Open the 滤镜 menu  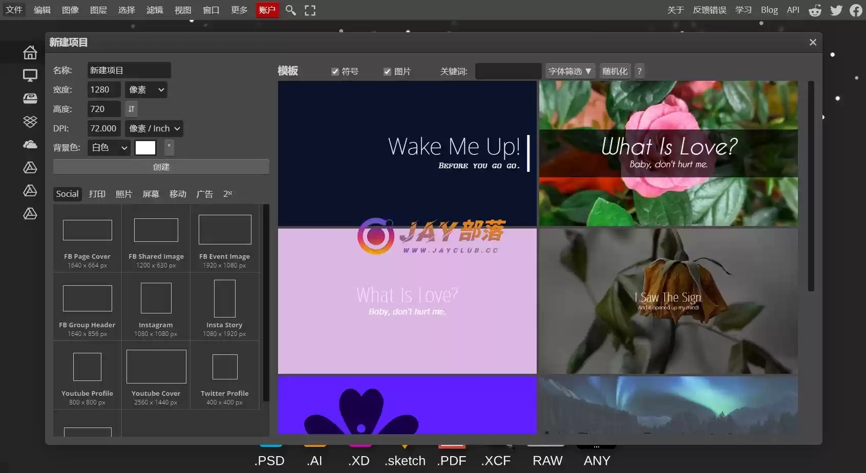(155, 10)
